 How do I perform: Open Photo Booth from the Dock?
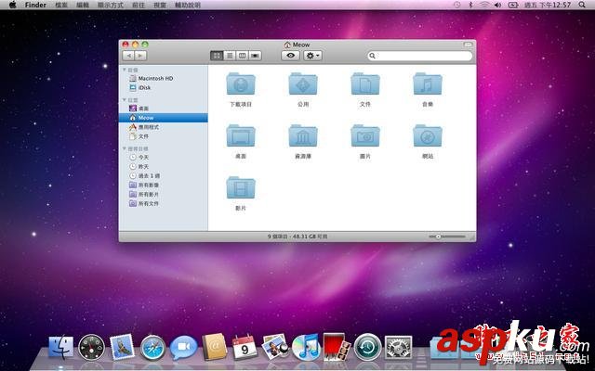337,346
